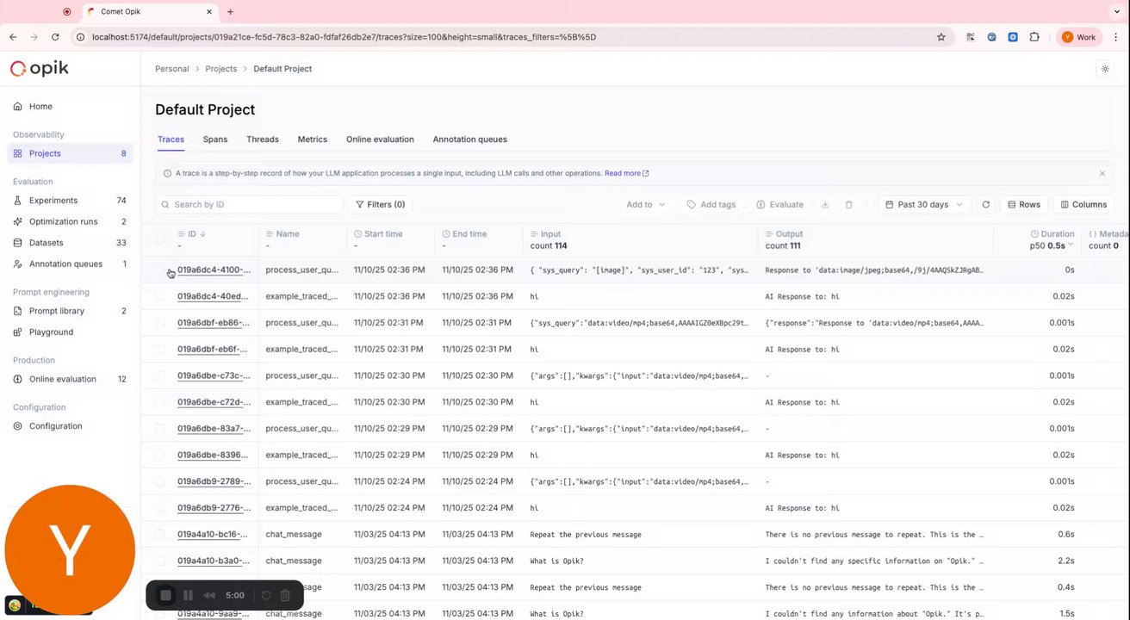Switch to the Online evaluation tab
1130x620 pixels.
click(x=380, y=139)
